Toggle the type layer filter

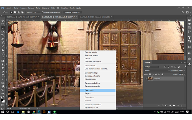click(172, 67)
